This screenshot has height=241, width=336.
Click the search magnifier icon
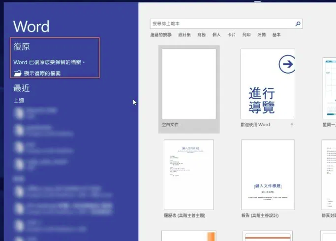pyautogui.click(x=298, y=24)
